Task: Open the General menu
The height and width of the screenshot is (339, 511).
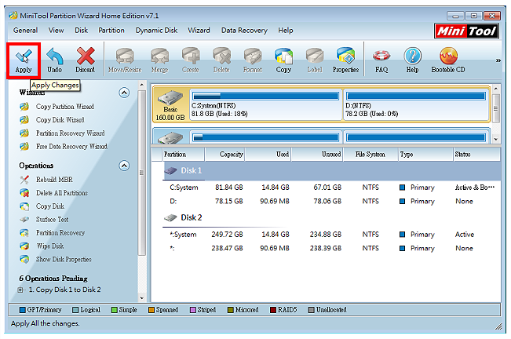Action: [25, 31]
